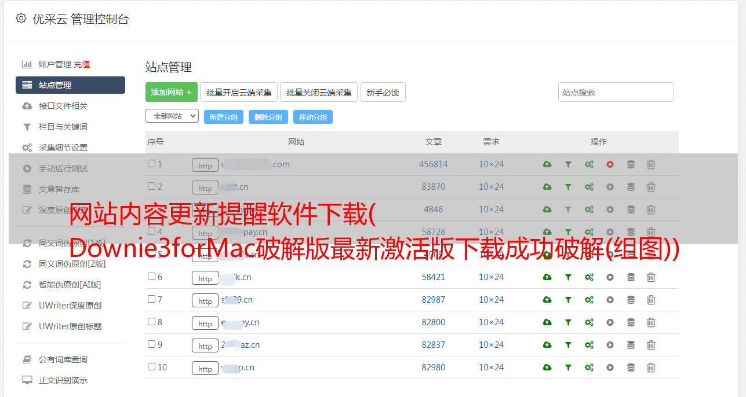Click play icon in 83870 row
746x397 pixels.
click(x=610, y=187)
